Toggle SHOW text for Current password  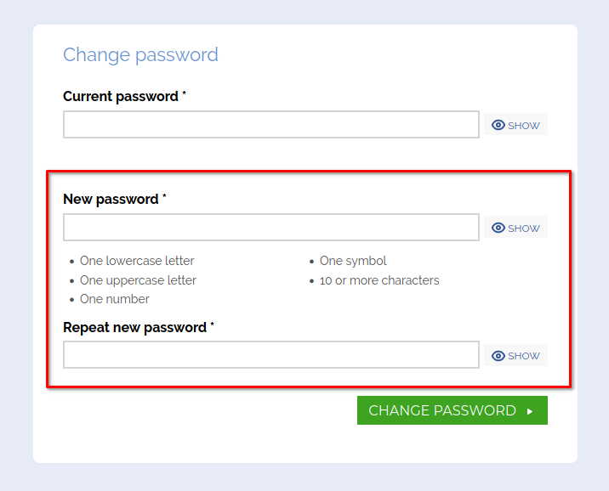point(524,126)
